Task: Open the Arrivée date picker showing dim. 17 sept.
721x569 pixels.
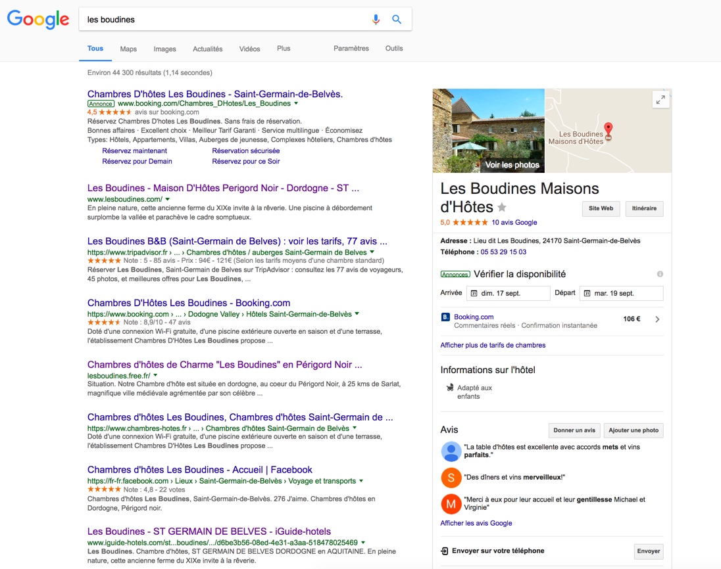Action: (508, 293)
